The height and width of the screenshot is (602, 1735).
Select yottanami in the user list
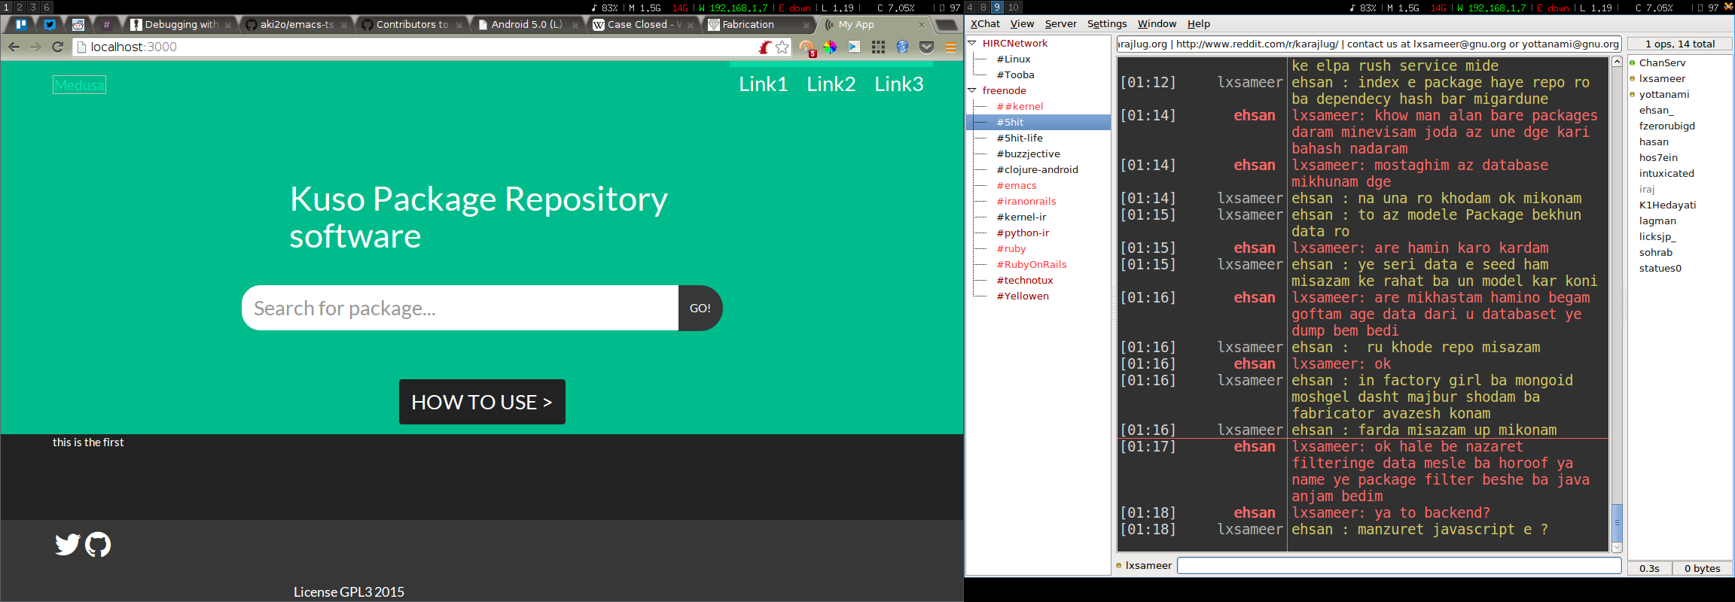[1663, 95]
